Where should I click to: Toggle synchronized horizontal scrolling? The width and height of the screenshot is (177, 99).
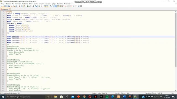point(47,6)
